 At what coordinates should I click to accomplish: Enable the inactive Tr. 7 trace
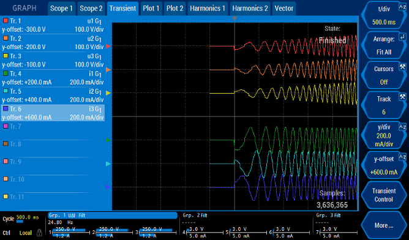(x=53, y=127)
